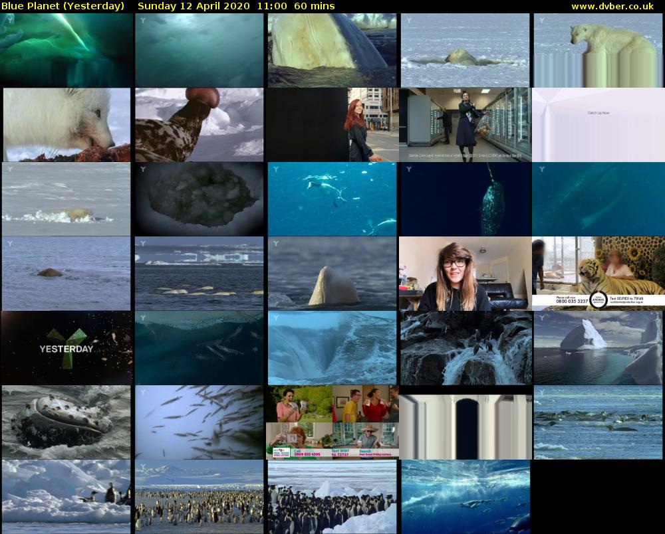Open the red-haired woman street thumbnail
Viewport: 665px width, 534px height.
tap(332, 124)
